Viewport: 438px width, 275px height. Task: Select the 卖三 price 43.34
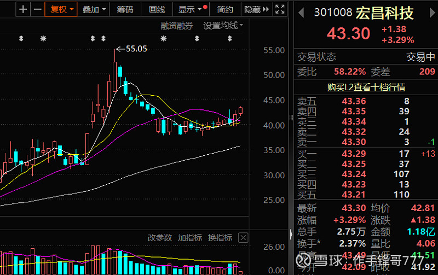(x=354, y=121)
